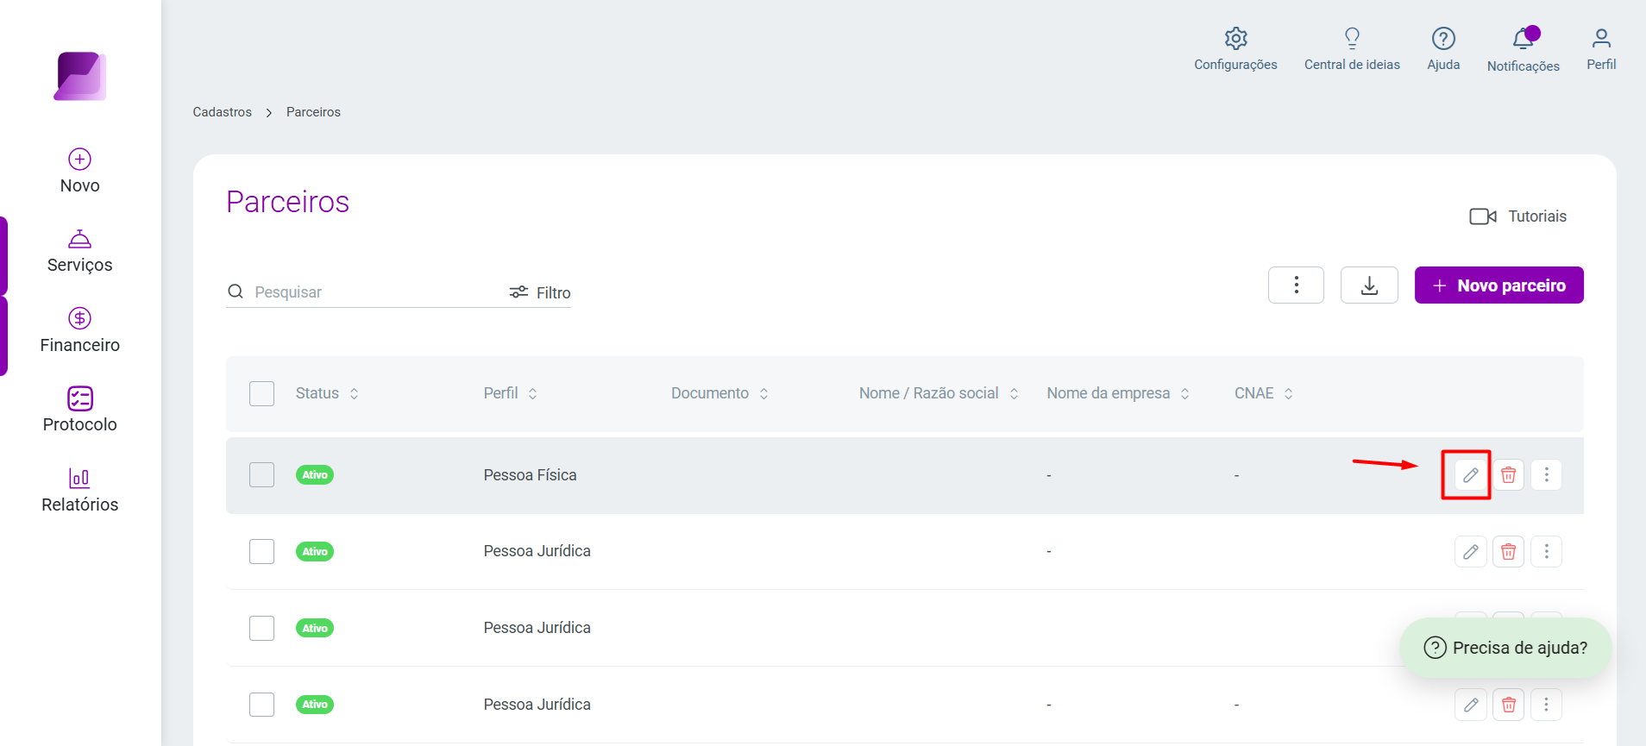Go to Cadastros breadcrumb link
Image resolution: width=1646 pixels, height=746 pixels.
(x=223, y=112)
